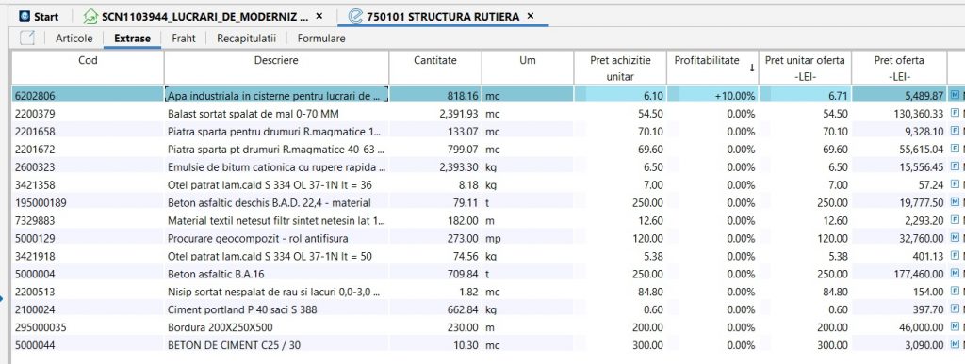Image resolution: width=965 pixels, height=364 pixels.
Task: Click the 750101 STRUCTURA RUTIERA tab icon
Action: point(355,17)
